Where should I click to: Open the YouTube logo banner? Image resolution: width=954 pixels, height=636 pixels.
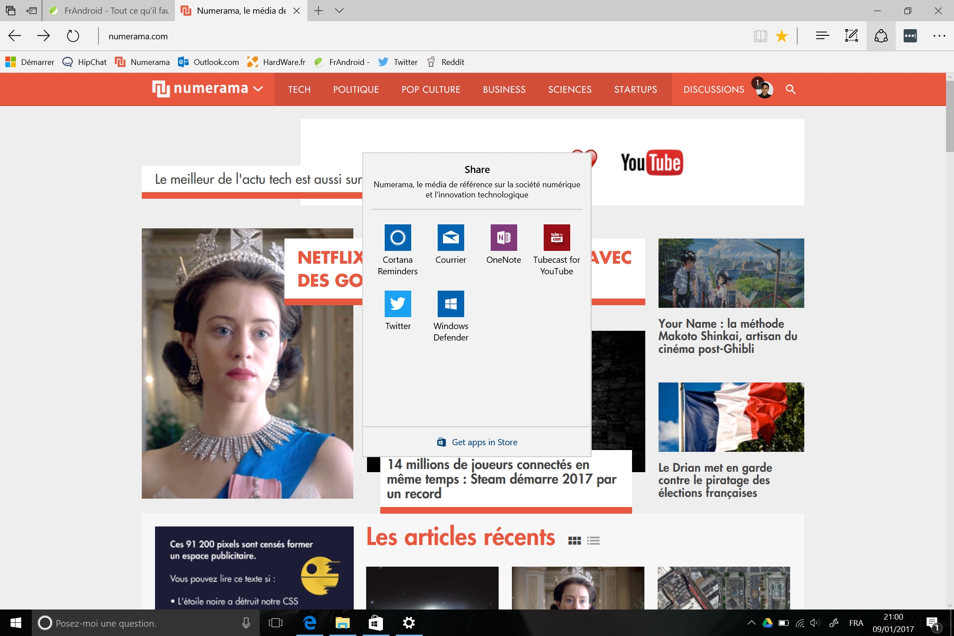[x=652, y=163]
